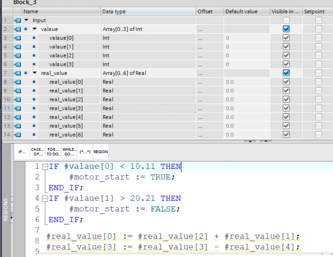
Task: Open data type cell 'Array[0..6] of Real'
Action: tap(148, 73)
